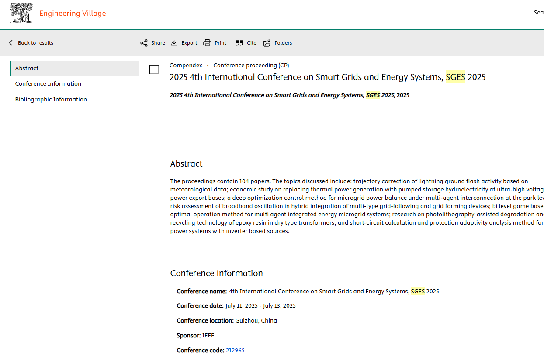544x361 pixels.
Task: Click the Compendex database label
Action: click(x=186, y=66)
